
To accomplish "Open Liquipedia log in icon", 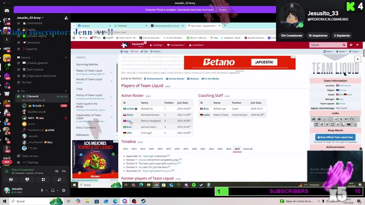I will (357, 45).
